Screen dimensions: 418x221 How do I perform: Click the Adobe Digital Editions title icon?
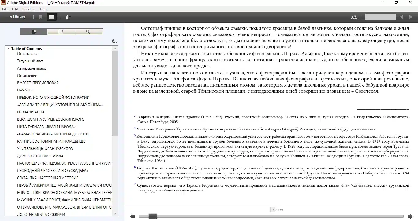click(x=3, y=2)
